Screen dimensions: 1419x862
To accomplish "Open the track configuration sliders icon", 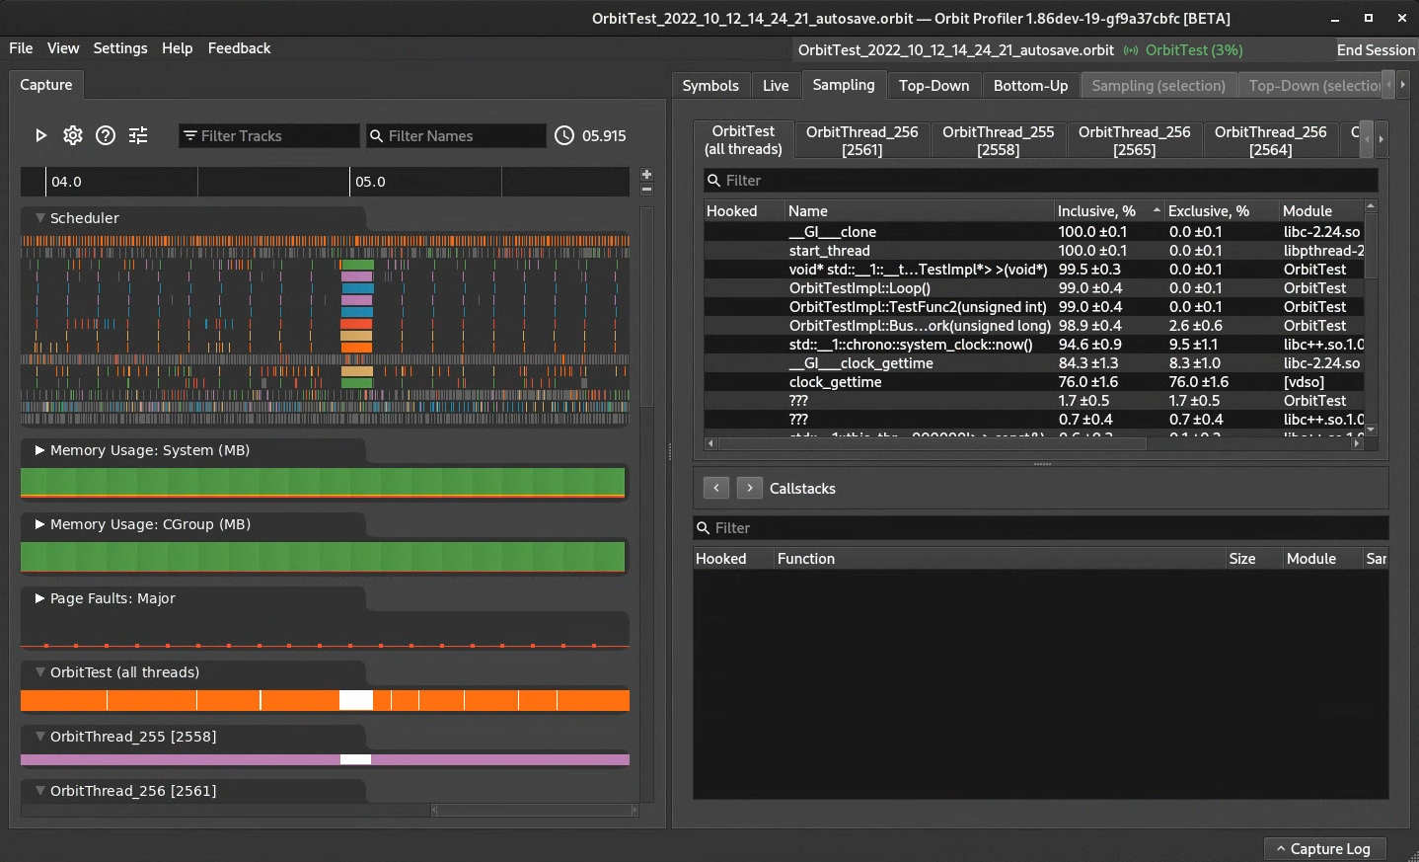I will pos(138,135).
